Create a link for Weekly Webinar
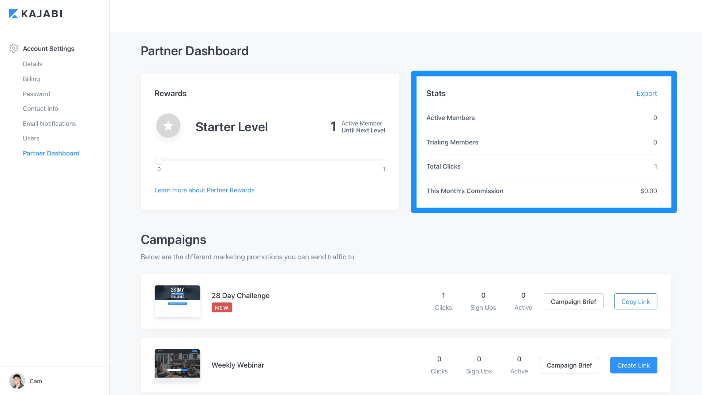Screen dimensions: 702x395 pyautogui.click(x=633, y=365)
